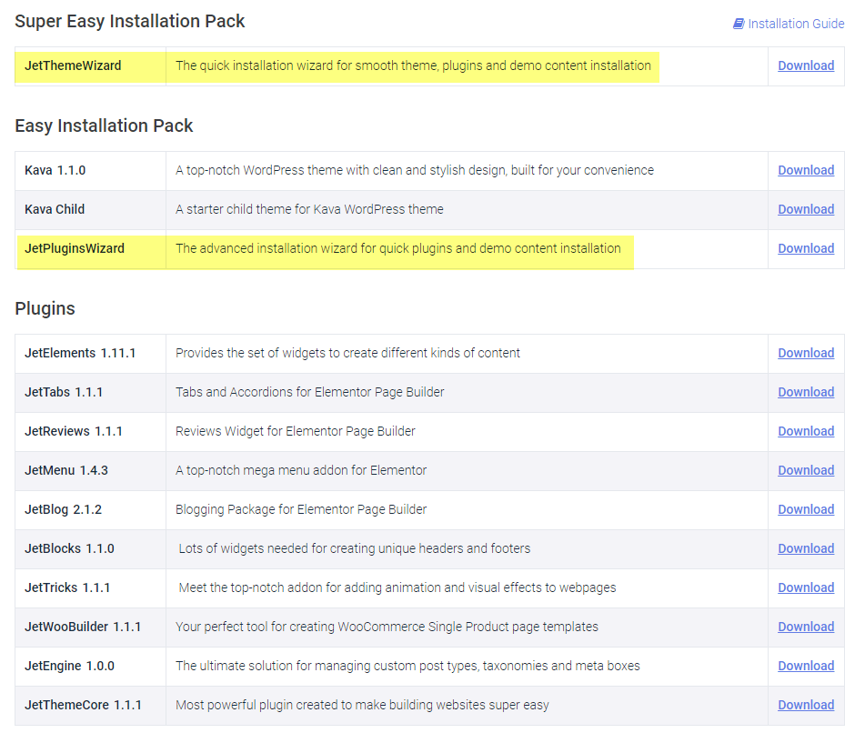Download the Kava 1.1.0 theme
865x743 pixels.
pyautogui.click(x=805, y=170)
